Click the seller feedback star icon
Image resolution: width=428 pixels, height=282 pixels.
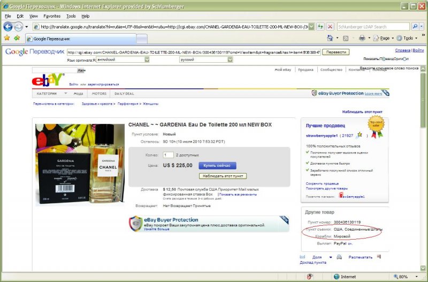click(360, 135)
